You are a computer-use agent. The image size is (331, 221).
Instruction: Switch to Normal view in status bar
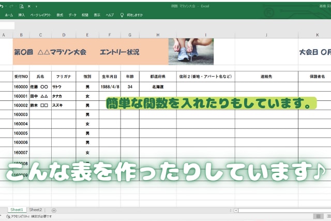tap(318, 216)
